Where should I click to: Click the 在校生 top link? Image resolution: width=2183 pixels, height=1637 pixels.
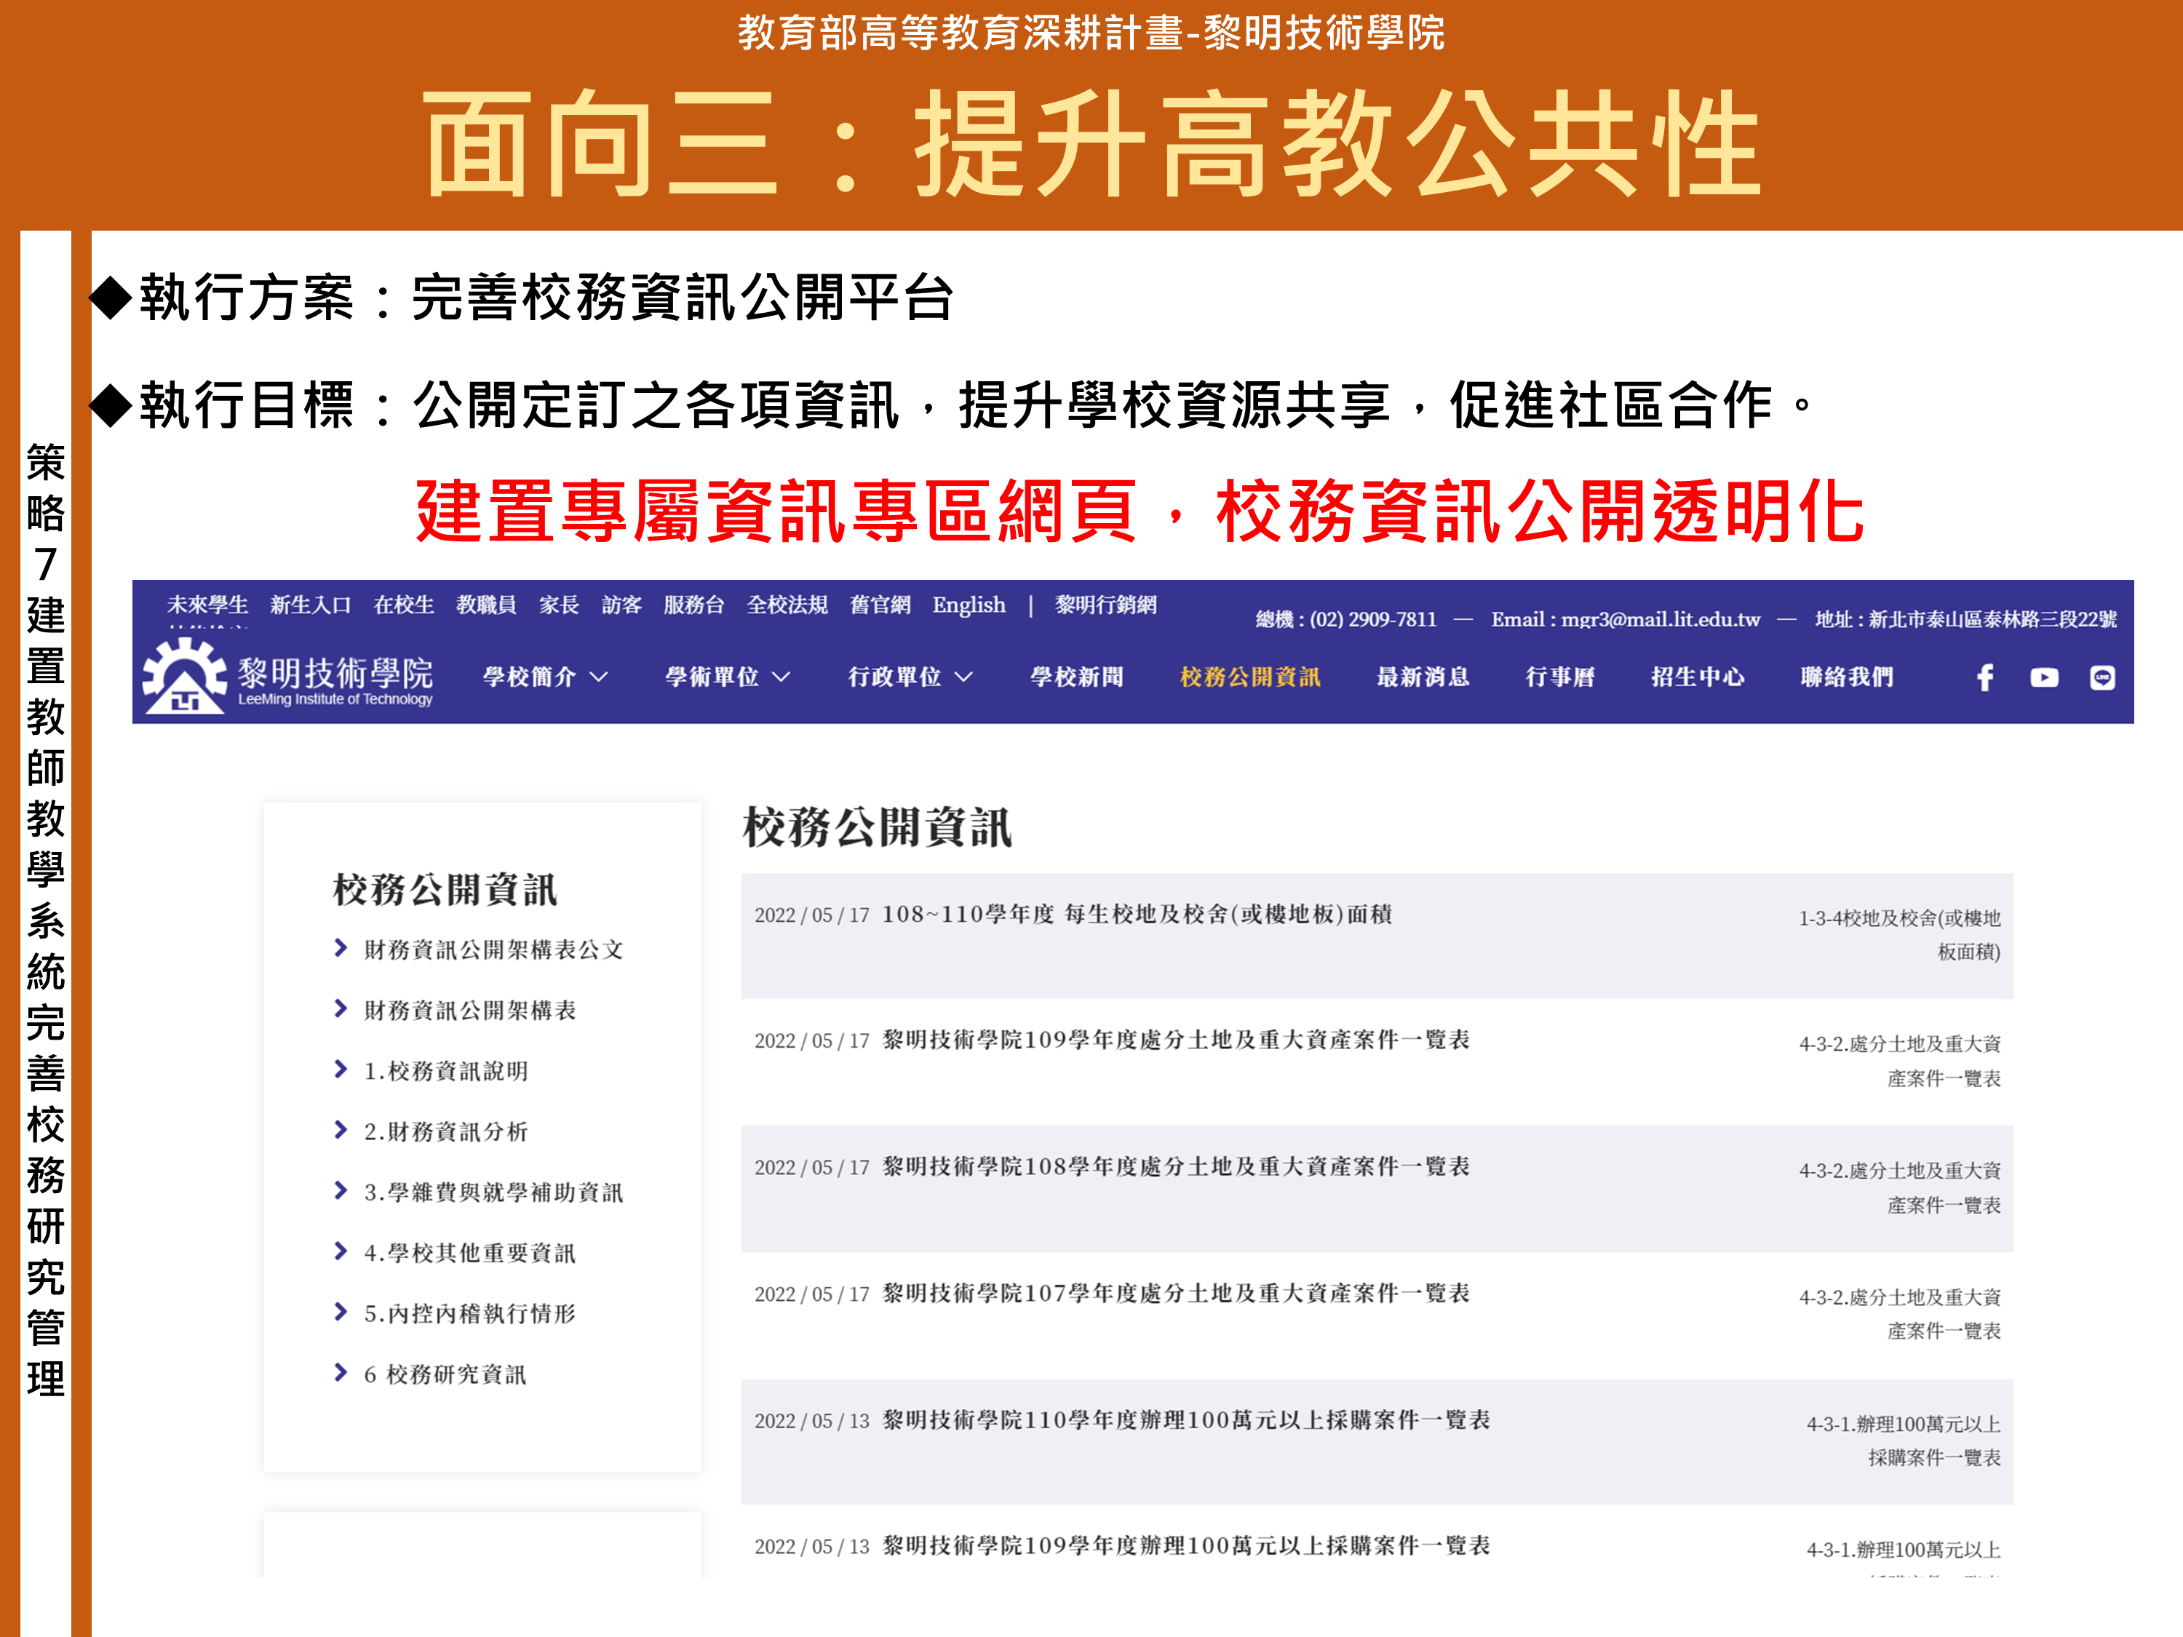(404, 605)
